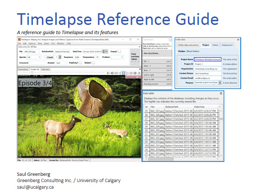Image resolution: width=258 pixels, height=196 pixels.
Task: Click the DateTime column header in Data table
Action: tap(206, 107)
